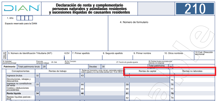The width and height of the screenshot is (217, 101).
Task: Select field 77 Costos y deducciones, no laborales
Action: click(195, 89)
